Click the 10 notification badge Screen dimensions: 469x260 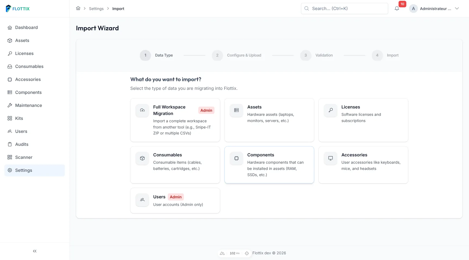coord(402,4)
